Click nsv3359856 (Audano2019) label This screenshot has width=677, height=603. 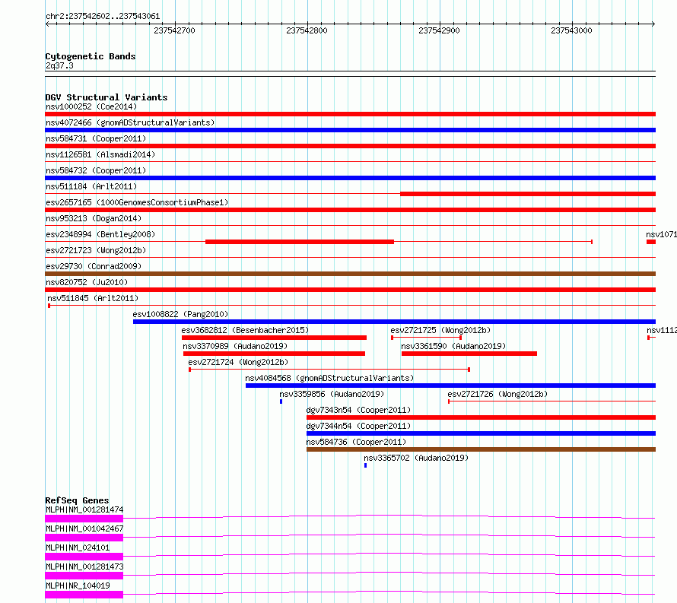pos(332,394)
